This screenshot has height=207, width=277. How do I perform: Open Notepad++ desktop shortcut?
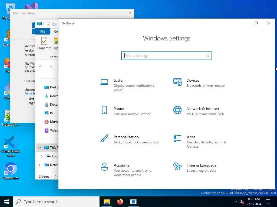point(10,118)
